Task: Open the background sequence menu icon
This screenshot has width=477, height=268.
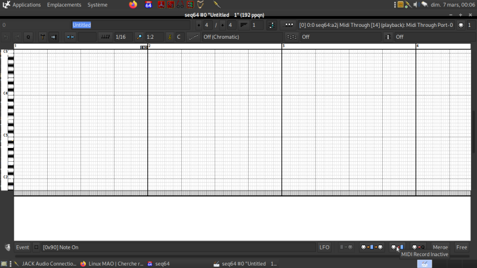Action: coord(292,37)
